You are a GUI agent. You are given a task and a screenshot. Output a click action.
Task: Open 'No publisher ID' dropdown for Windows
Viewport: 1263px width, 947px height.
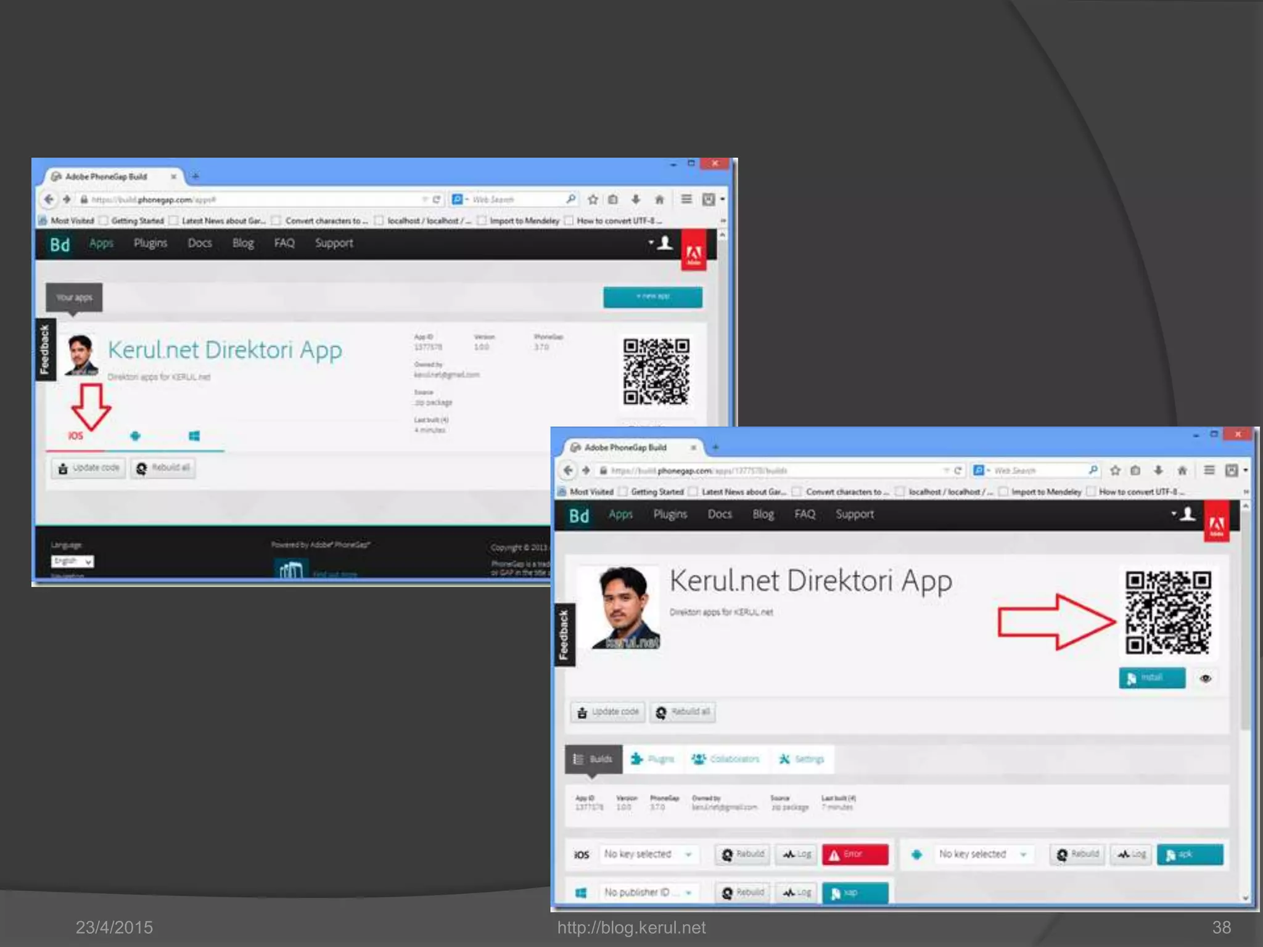(648, 892)
